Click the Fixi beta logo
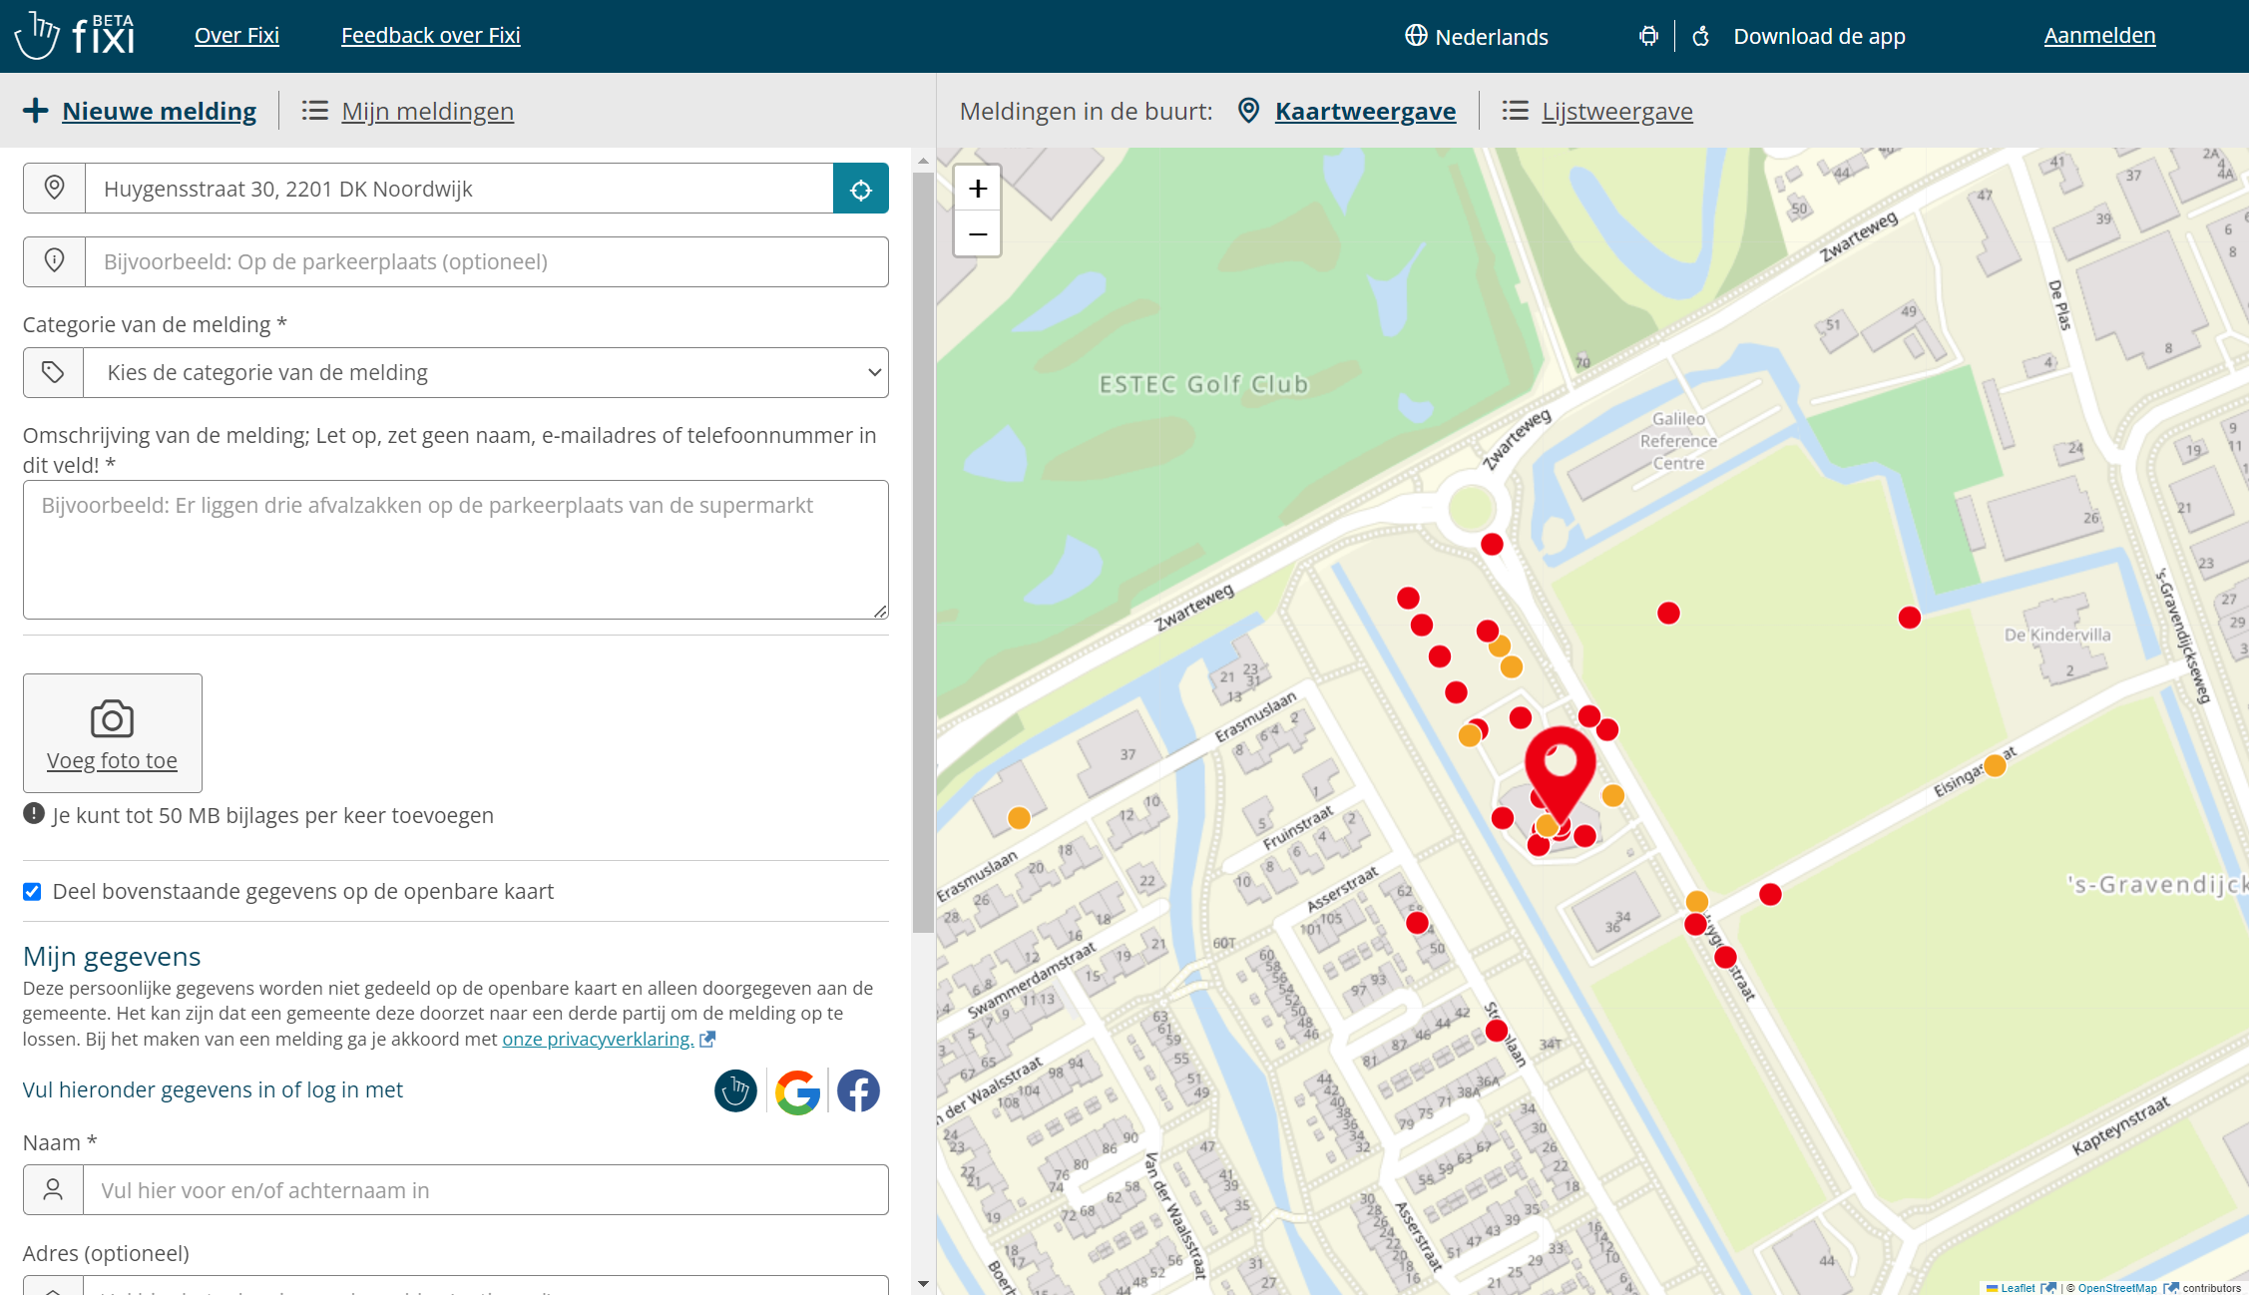The height and width of the screenshot is (1295, 2249). [75, 36]
